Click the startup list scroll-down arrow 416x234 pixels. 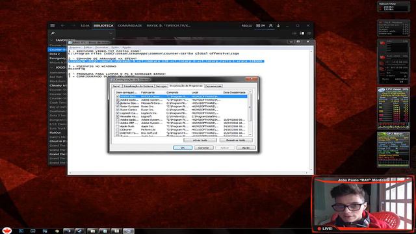(250, 135)
